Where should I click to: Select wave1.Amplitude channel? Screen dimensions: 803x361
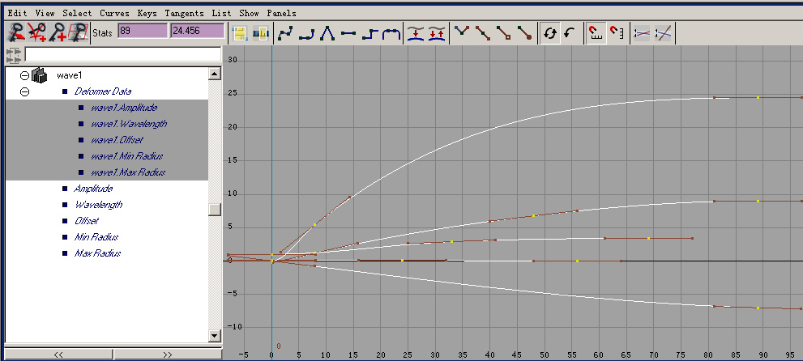click(123, 108)
